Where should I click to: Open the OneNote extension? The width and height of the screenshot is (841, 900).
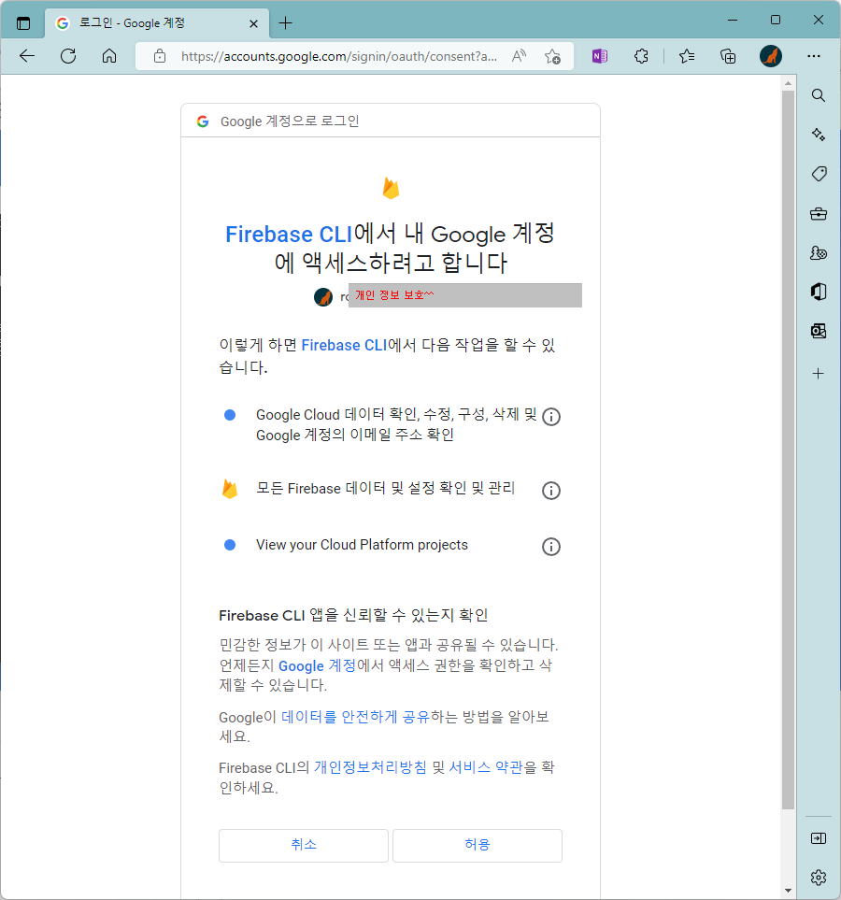click(x=600, y=56)
